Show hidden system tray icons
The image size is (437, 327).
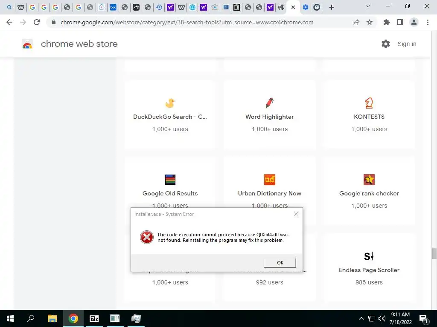click(x=361, y=318)
